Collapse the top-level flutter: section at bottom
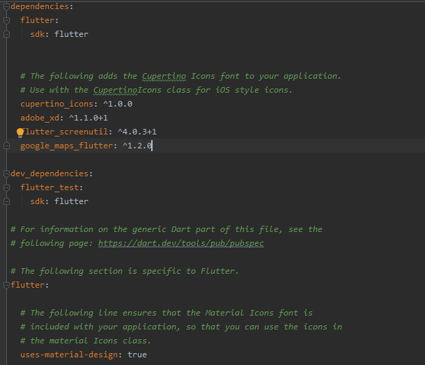This screenshot has width=425, height=365. pyautogui.click(x=6, y=285)
